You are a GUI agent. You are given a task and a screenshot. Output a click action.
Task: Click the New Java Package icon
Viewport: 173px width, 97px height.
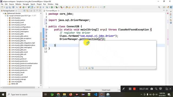click(20, 7)
